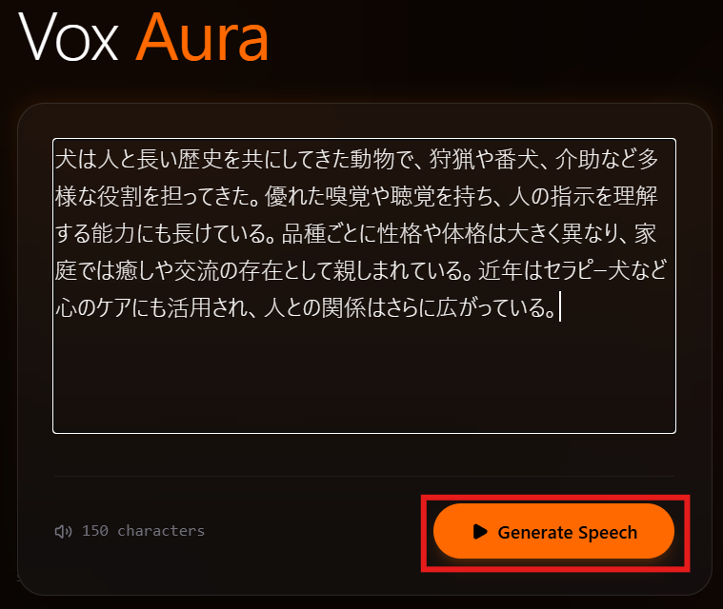Click the white "Vox" word in the logo
Screen dimensions: 723x609
click(69, 37)
